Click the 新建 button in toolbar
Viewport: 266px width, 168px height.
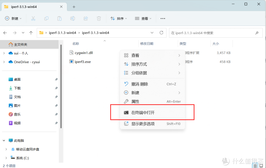(13, 19)
